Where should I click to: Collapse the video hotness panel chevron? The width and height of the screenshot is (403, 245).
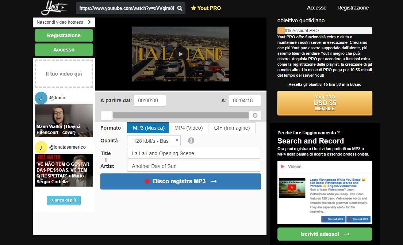click(89, 22)
